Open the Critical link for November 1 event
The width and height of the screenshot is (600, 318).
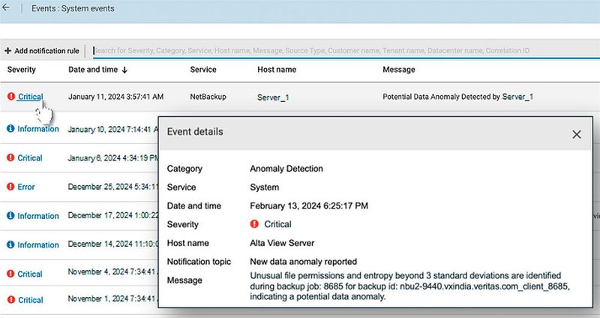click(30, 300)
